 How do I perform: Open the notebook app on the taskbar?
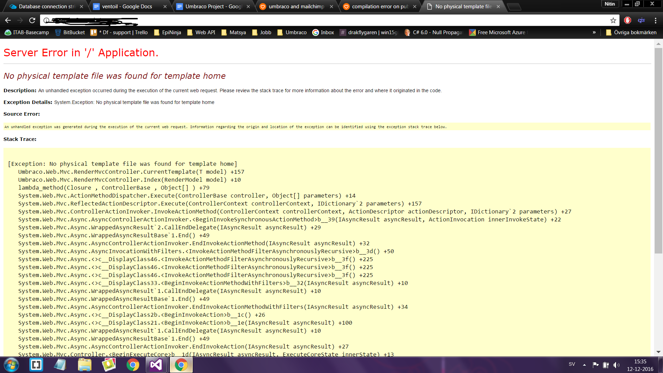click(x=60, y=365)
